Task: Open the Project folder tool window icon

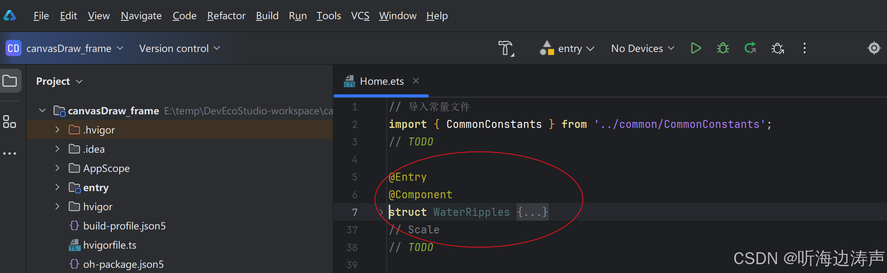Action: (x=10, y=81)
